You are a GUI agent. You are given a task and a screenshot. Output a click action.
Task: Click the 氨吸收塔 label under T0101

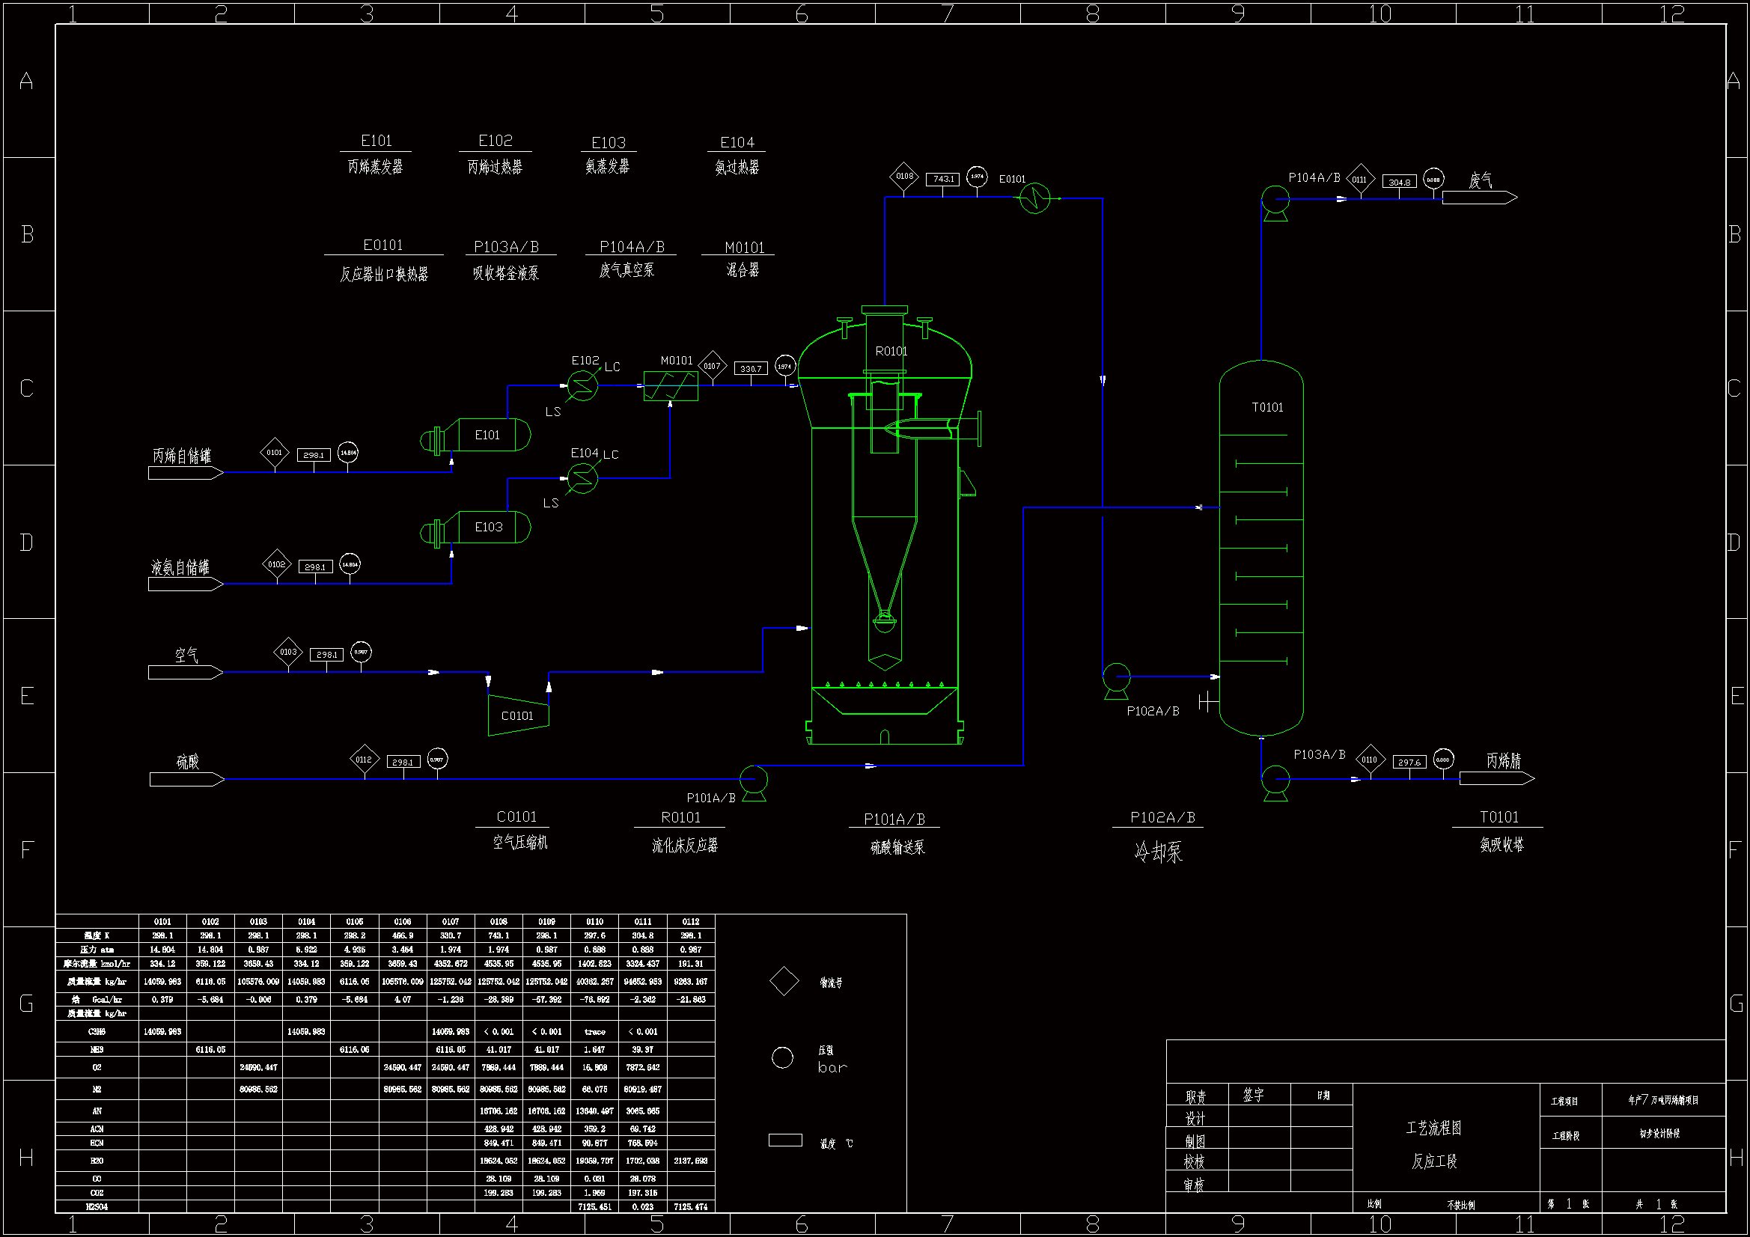coord(1501,845)
